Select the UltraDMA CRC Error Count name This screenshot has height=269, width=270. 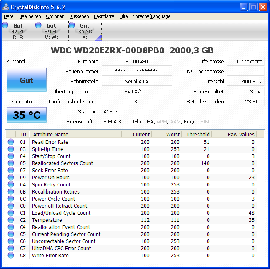point(62,248)
